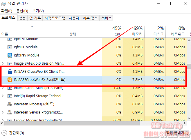Click the Intel(R) Rapid Storage Technology icon
The image size is (191, 140).
coord(10,96)
